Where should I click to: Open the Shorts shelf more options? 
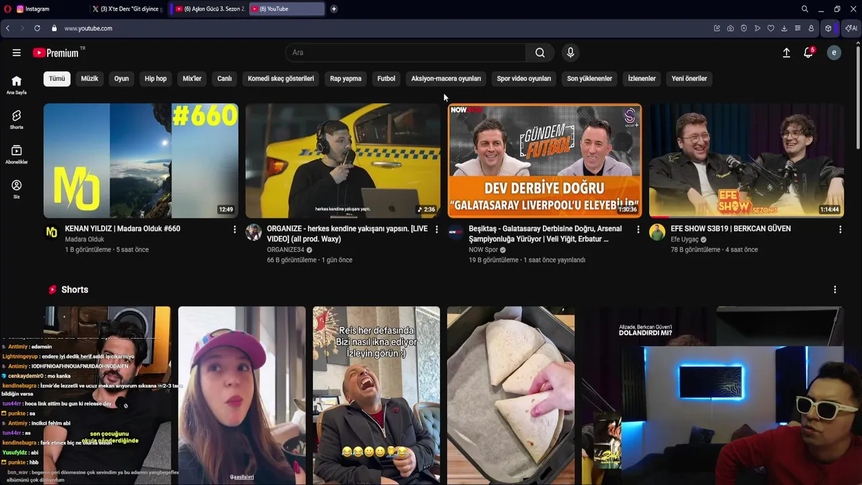pos(834,290)
